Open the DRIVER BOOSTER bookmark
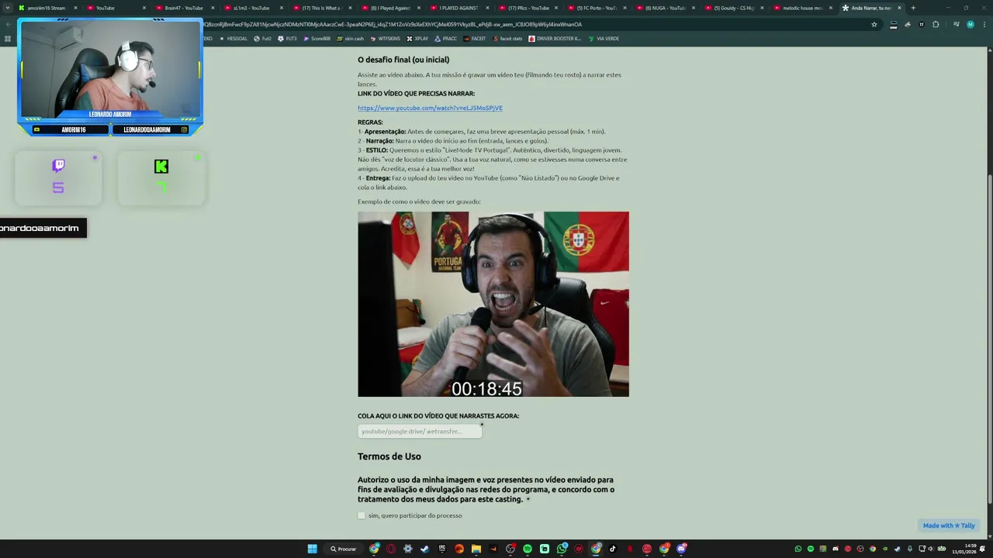Screen dimensions: 993x558 point(555,39)
